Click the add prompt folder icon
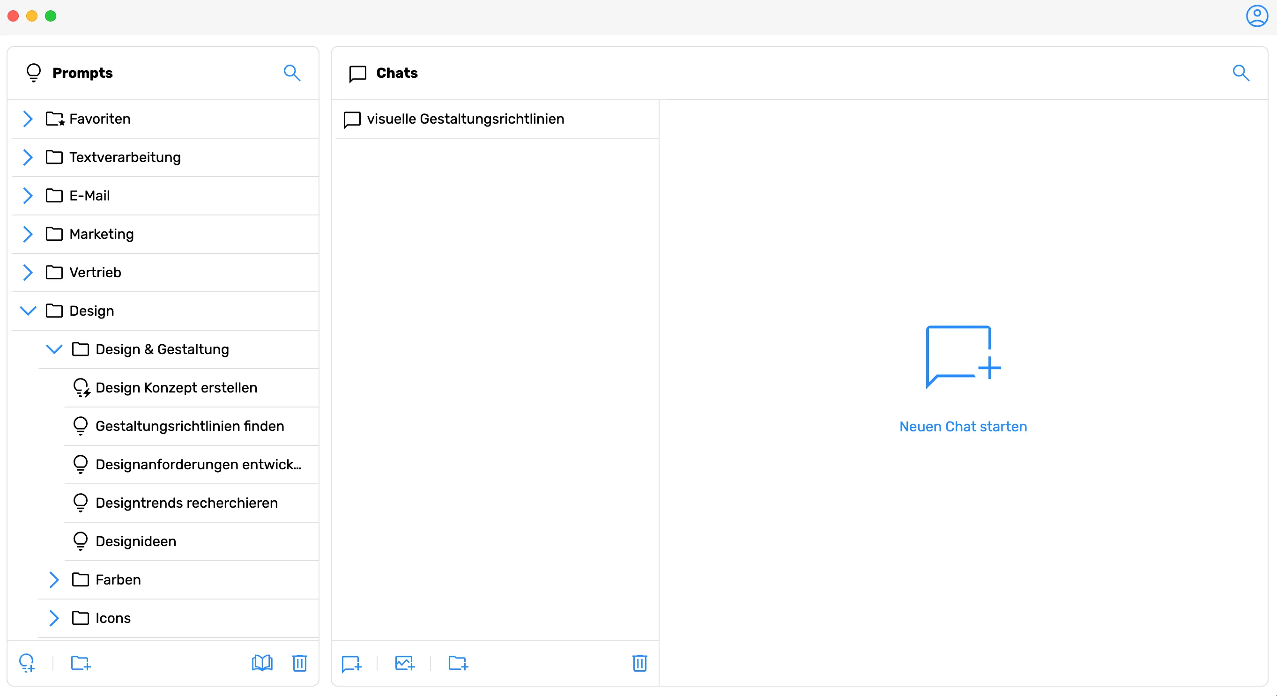Viewport: 1277px width, 696px height. click(x=80, y=662)
